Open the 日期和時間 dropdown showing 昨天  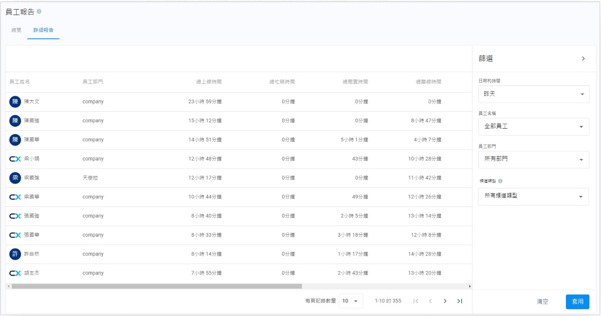(534, 94)
